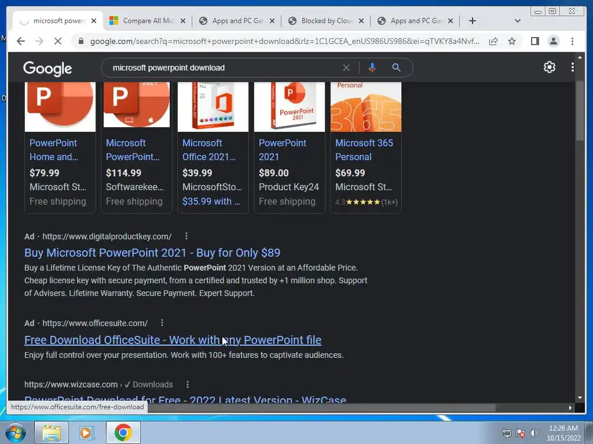Close the Compare All Microsoft tab
593x444 pixels.
click(x=182, y=21)
